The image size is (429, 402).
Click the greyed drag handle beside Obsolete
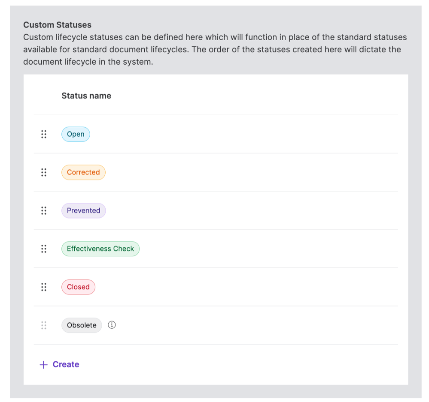click(x=43, y=325)
